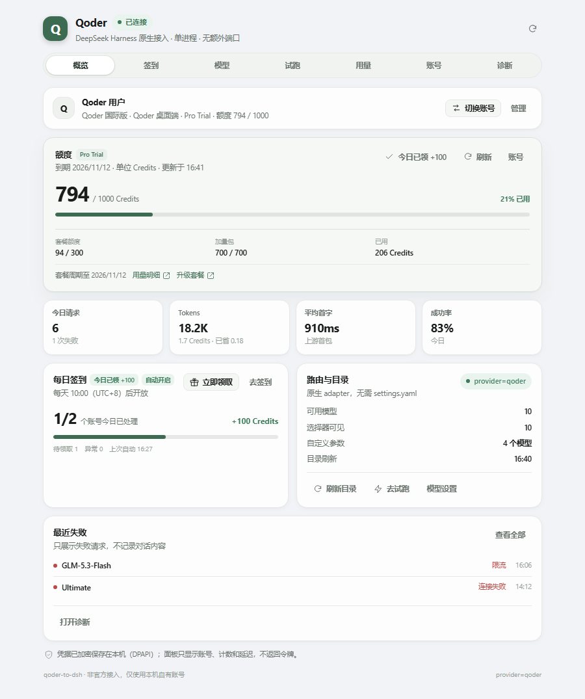
Task: Click the red dot beside GLM-5.3-Flash
Action: click(x=55, y=566)
